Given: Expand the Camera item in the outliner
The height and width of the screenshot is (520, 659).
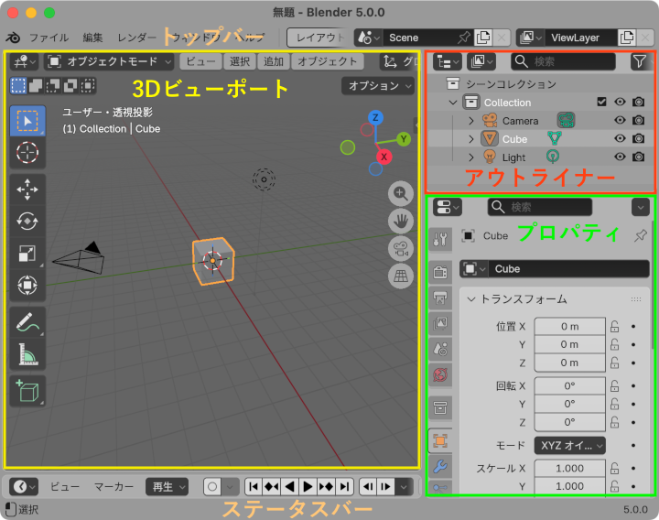Looking at the screenshot, I should click(x=471, y=121).
